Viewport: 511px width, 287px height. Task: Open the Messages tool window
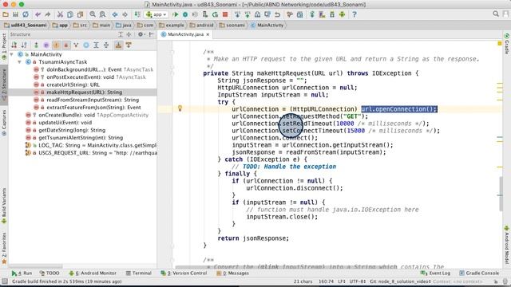point(232,273)
